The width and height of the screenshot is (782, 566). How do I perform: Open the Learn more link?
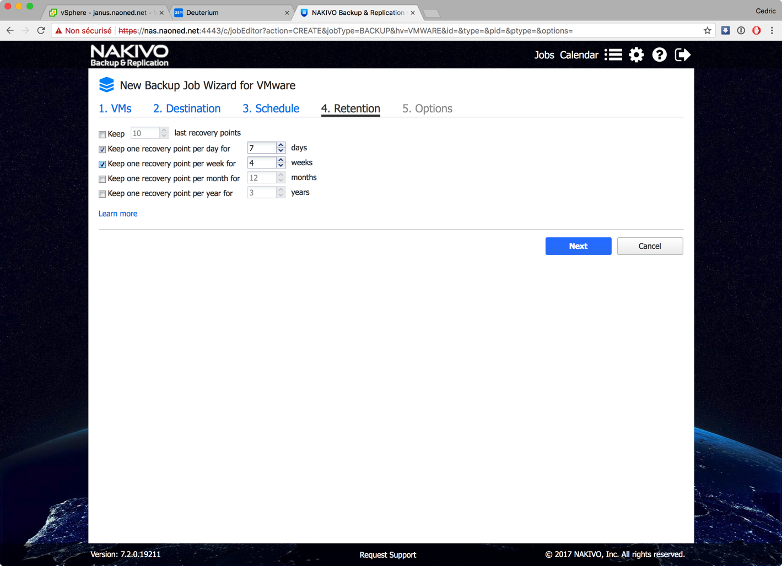118,214
